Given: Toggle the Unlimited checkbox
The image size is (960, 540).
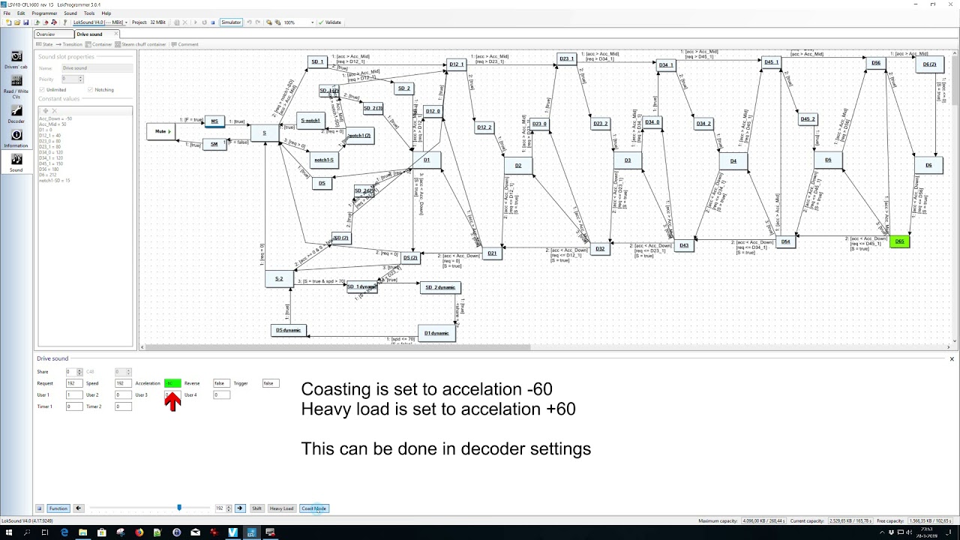Looking at the screenshot, I should pyautogui.click(x=41, y=89).
